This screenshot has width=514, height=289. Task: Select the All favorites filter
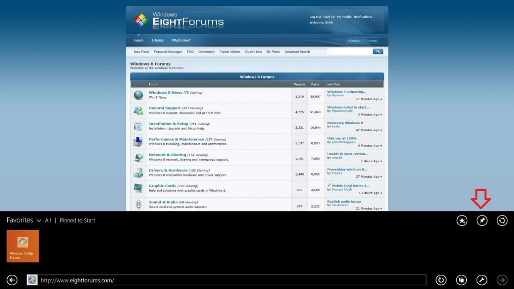point(48,220)
